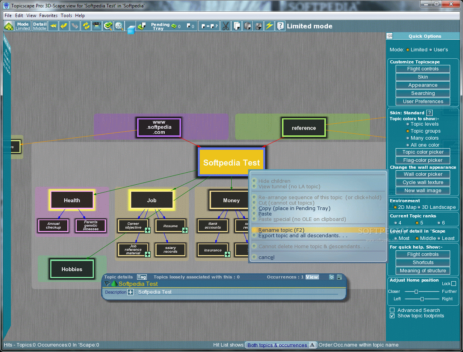463x352 pixels.
Task: Toggle the Lock checkbox for Home position
Action: [x=454, y=284]
